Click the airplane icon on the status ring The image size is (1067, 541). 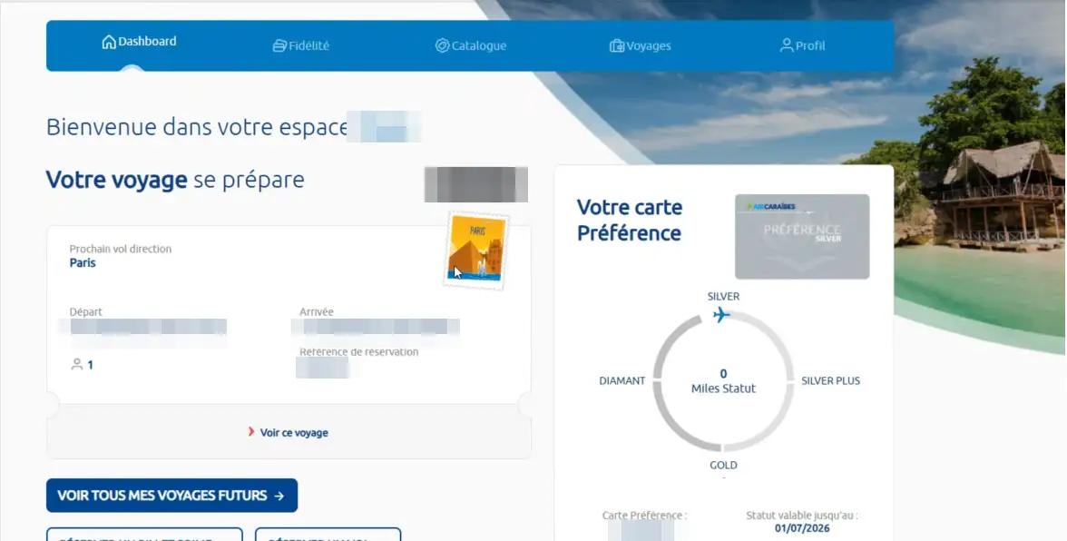point(721,314)
